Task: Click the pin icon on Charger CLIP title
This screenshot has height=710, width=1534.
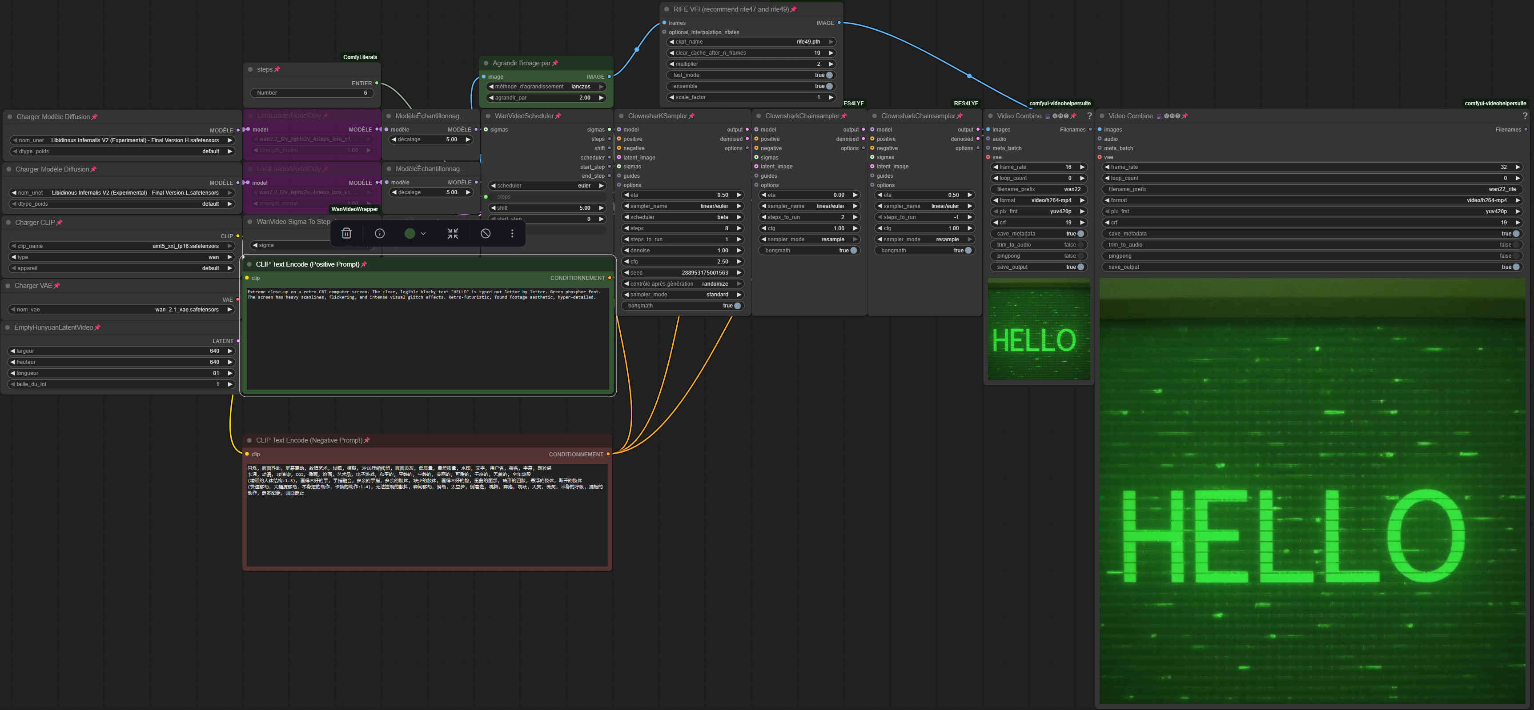Action: 59,223
